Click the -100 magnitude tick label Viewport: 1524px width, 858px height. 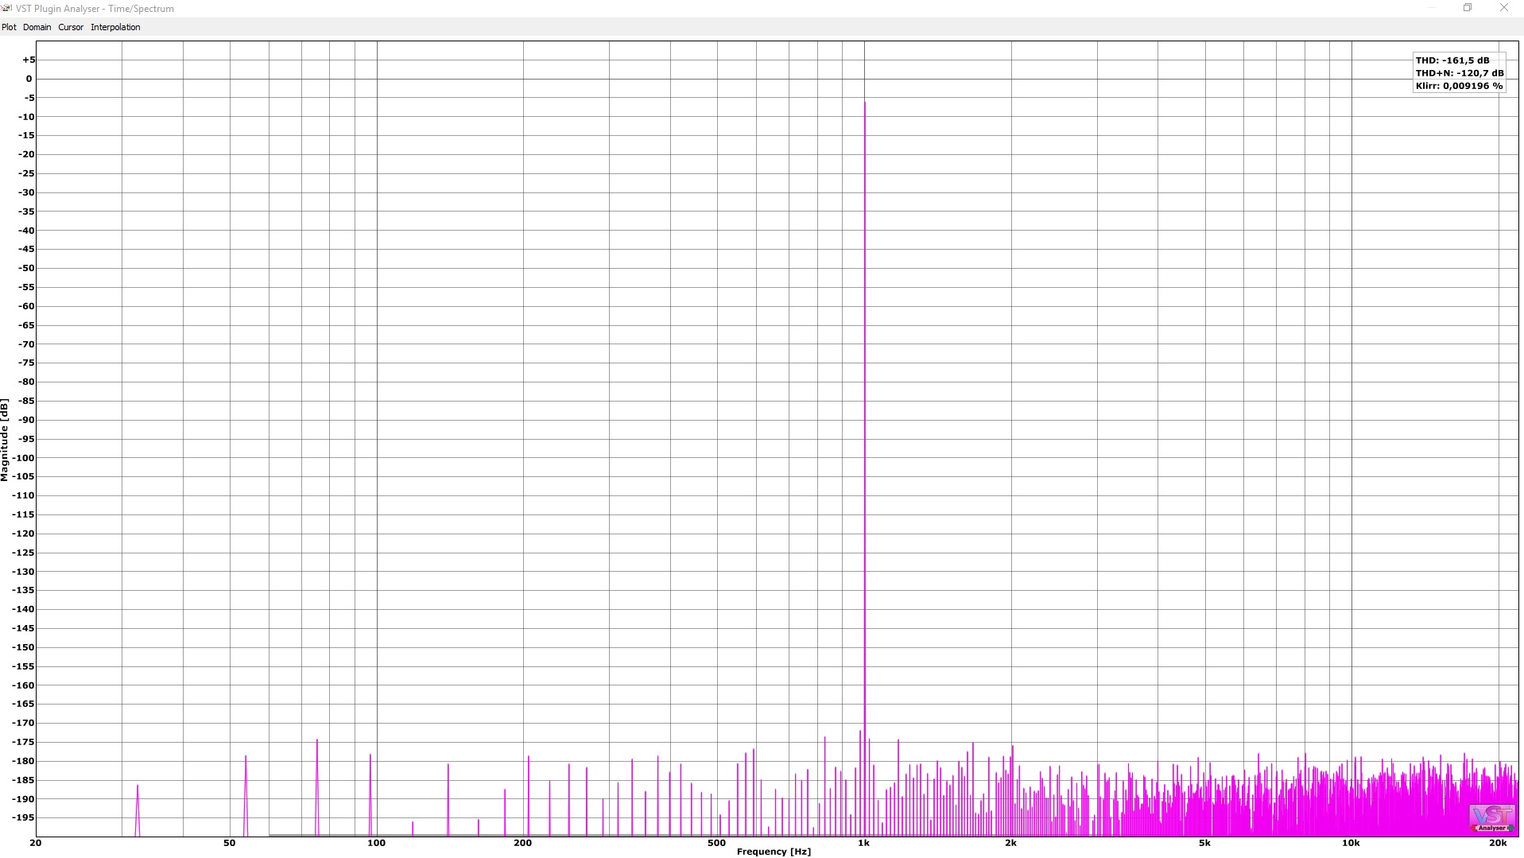click(24, 458)
